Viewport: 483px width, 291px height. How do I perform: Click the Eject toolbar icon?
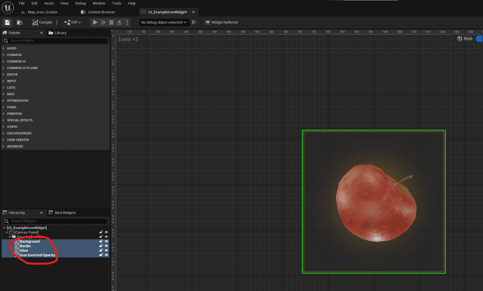tap(119, 22)
